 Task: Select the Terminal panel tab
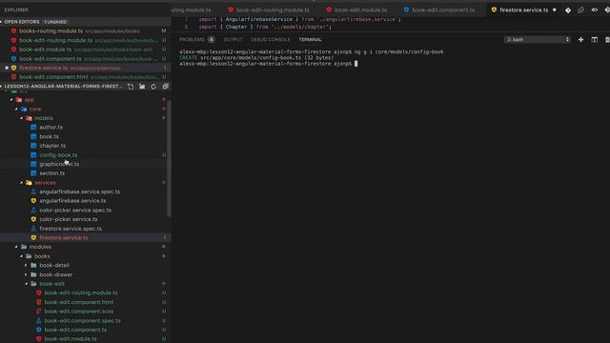point(310,40)
